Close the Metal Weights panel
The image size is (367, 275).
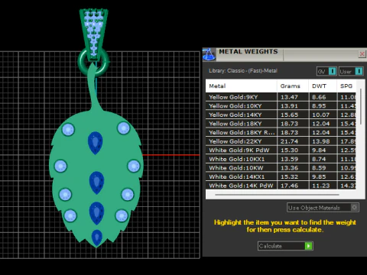362,54
